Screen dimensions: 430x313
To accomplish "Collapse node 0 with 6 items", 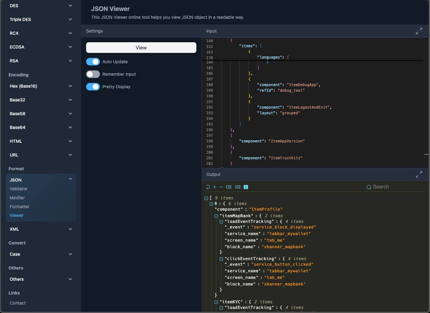I will pyautogui.click(x=211, y=204).
